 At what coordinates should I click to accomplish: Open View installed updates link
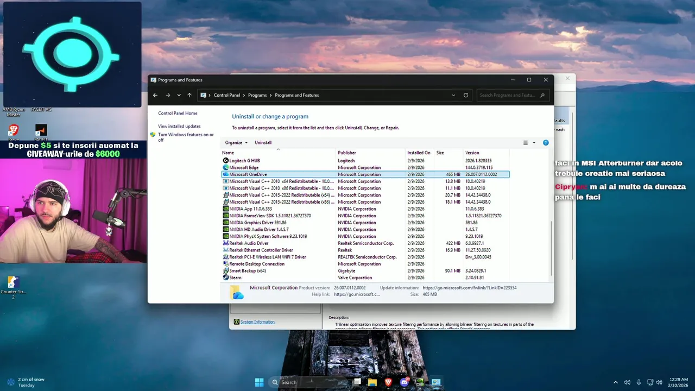[x=179, y=127]
